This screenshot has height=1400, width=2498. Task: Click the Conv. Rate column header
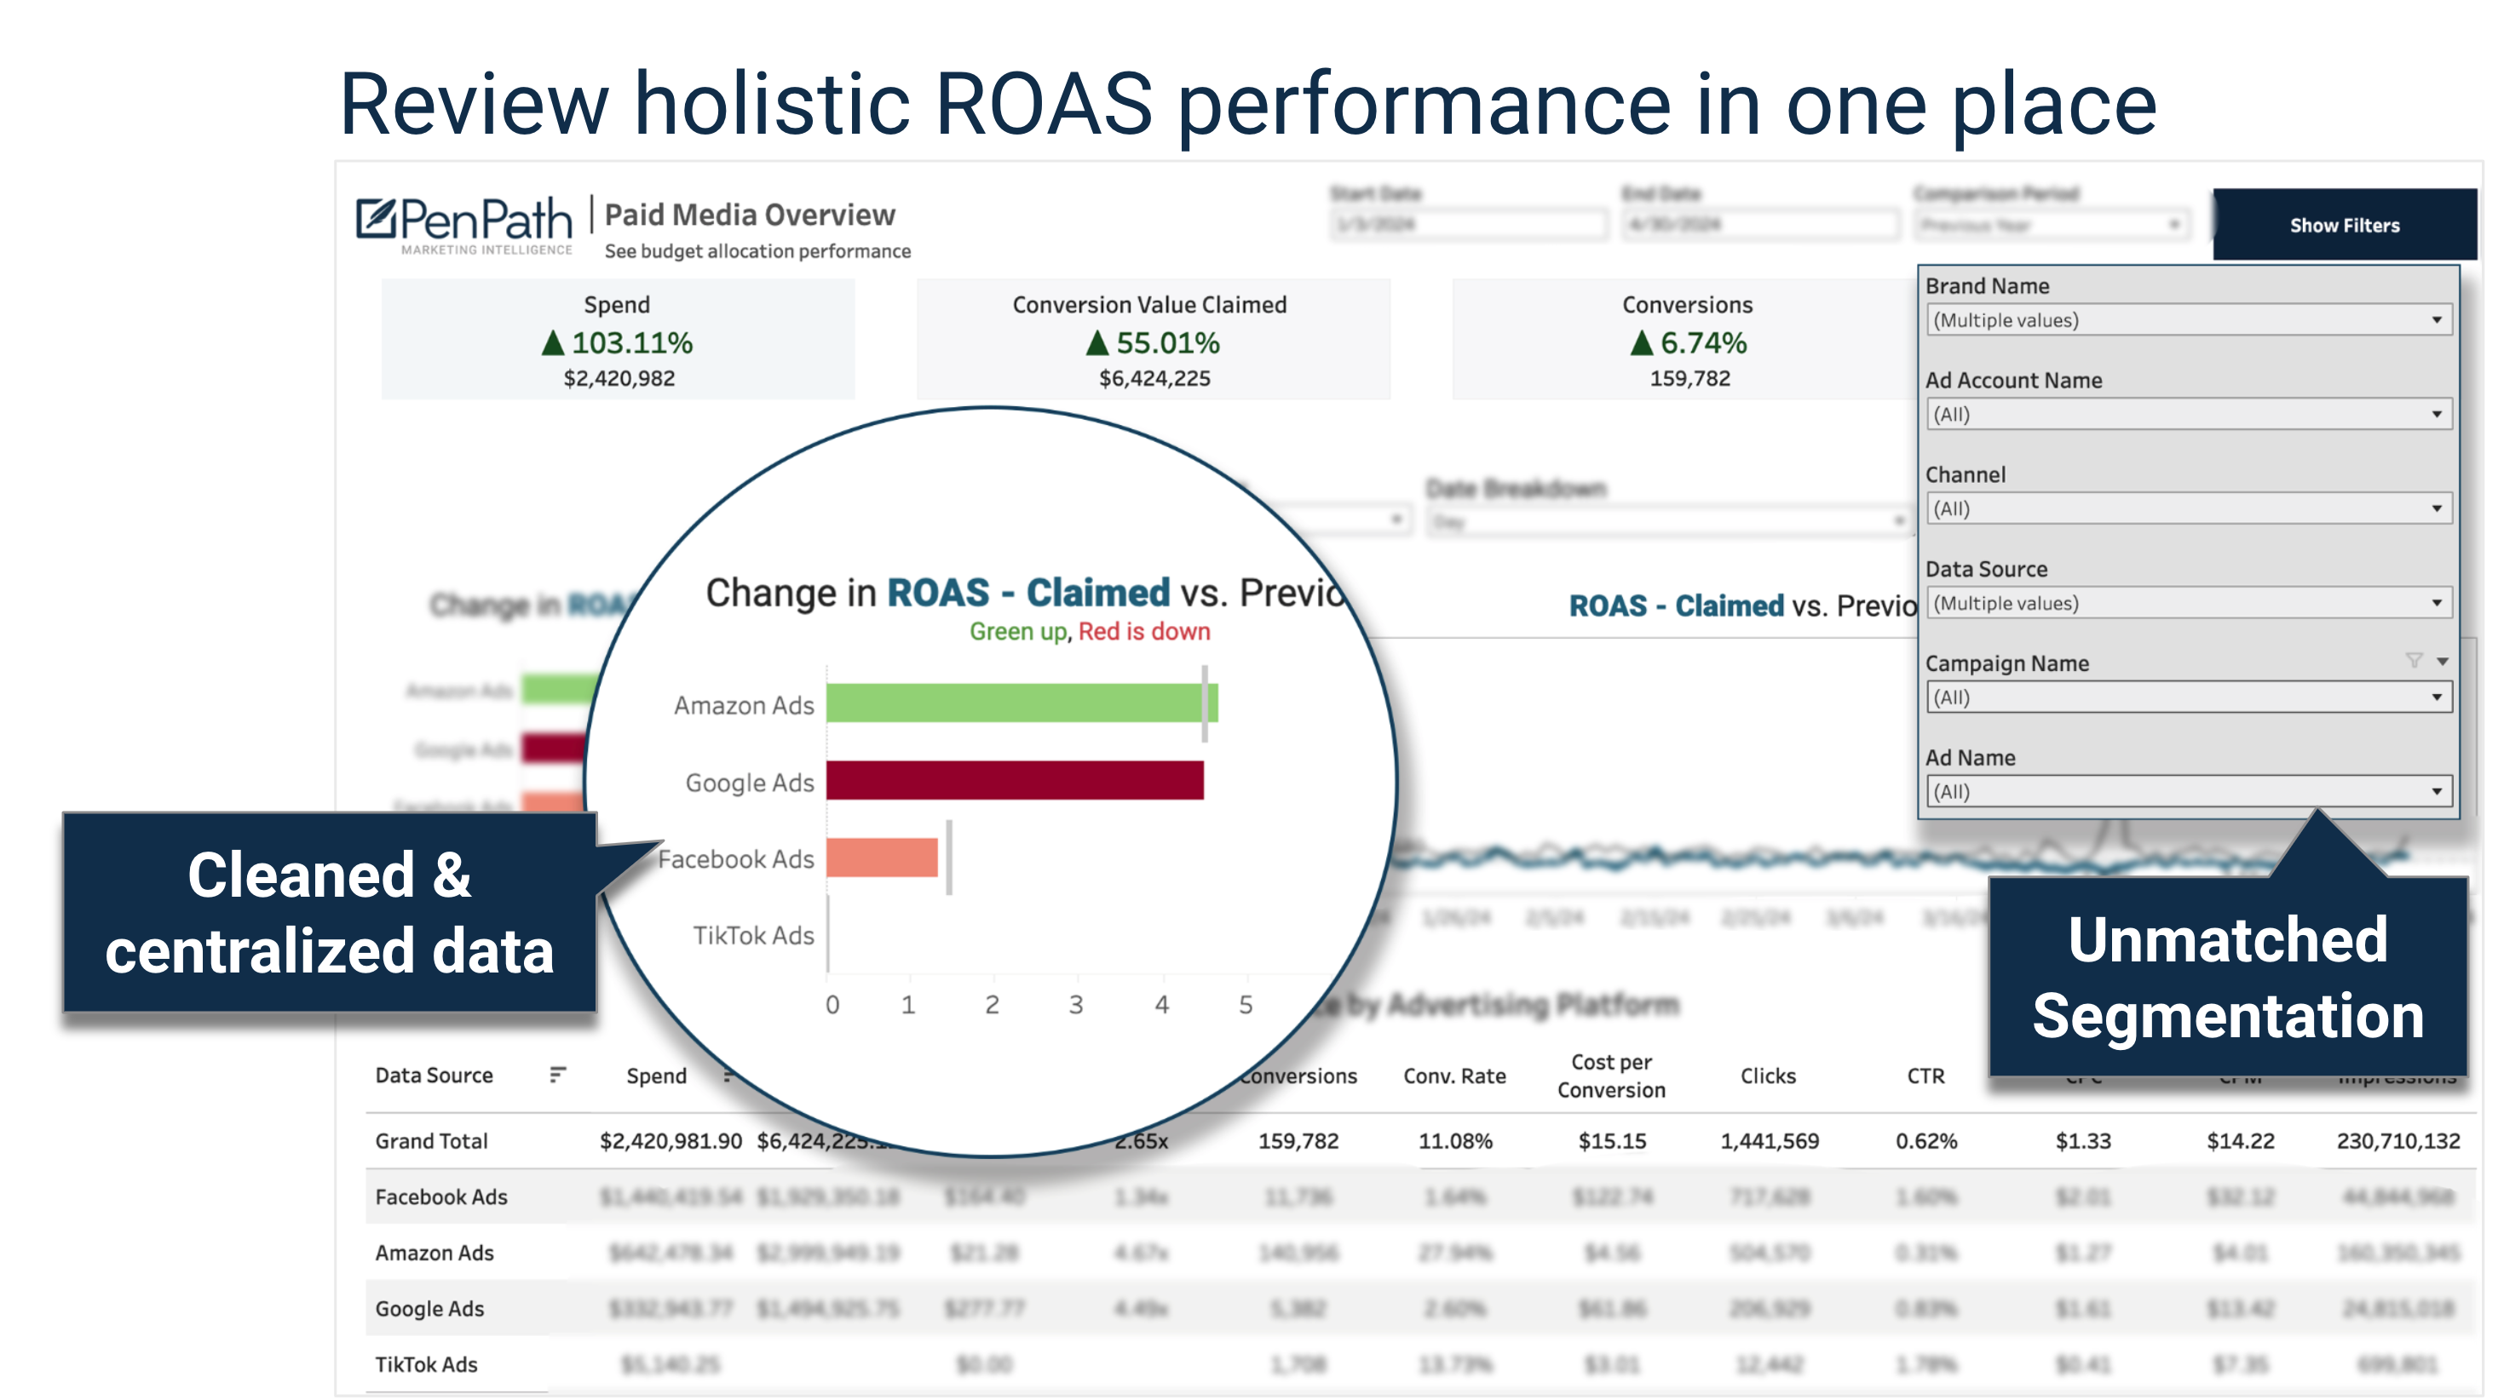tap(1454, 1076)
